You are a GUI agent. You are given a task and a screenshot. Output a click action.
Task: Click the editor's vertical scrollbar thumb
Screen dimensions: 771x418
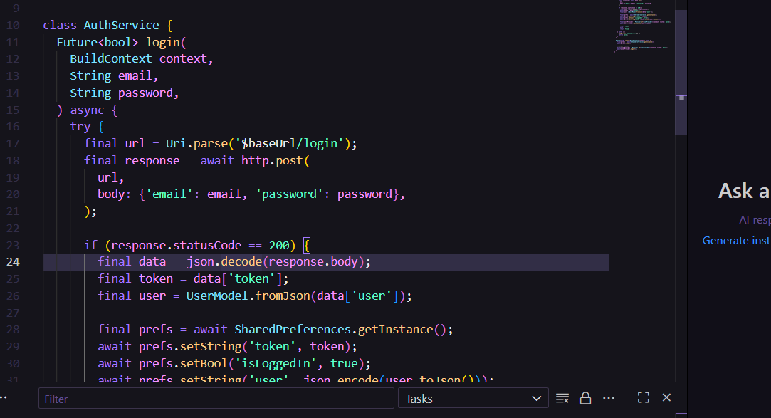(x=681, y=71)
